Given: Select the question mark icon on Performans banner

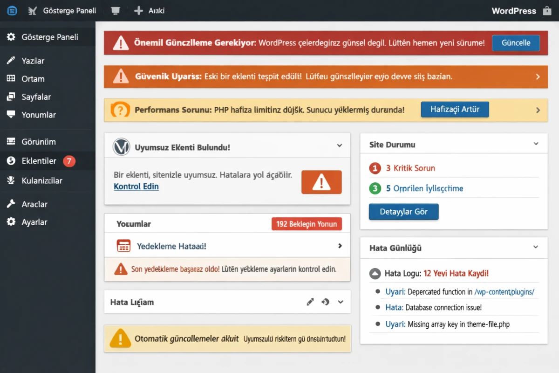Looking at the screenshot, I should coord(120,110).
